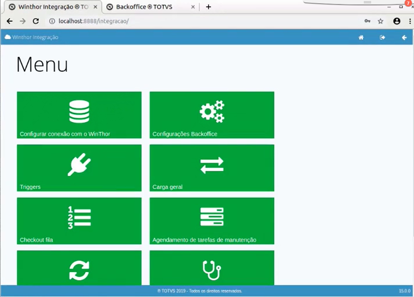This screenshot has height=297, width=414.
Task: Open the browser three-dot menu
Action: pos(410,21)
